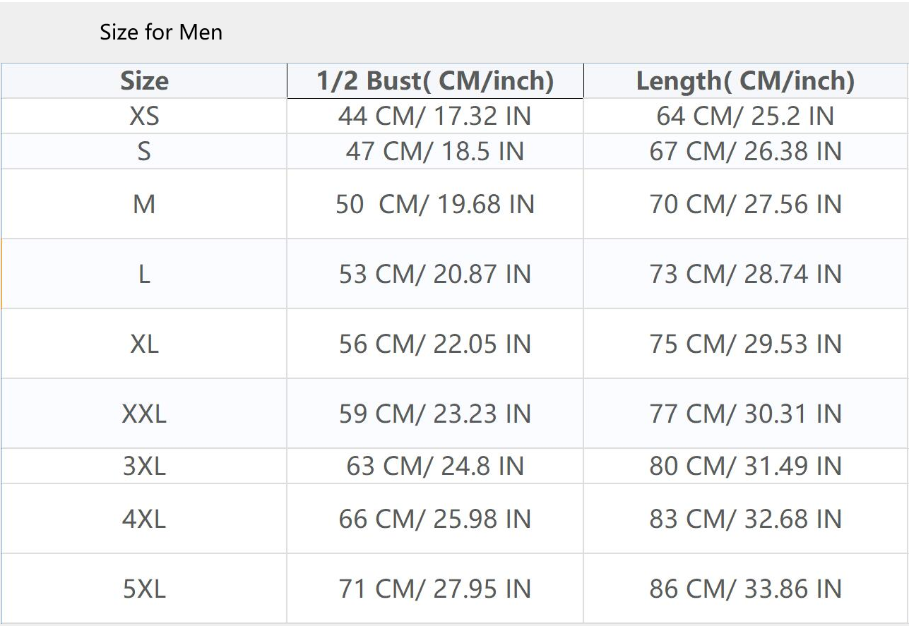
Task: Select the 73 CM/ 28.74 IN cell
Action: 745,274
